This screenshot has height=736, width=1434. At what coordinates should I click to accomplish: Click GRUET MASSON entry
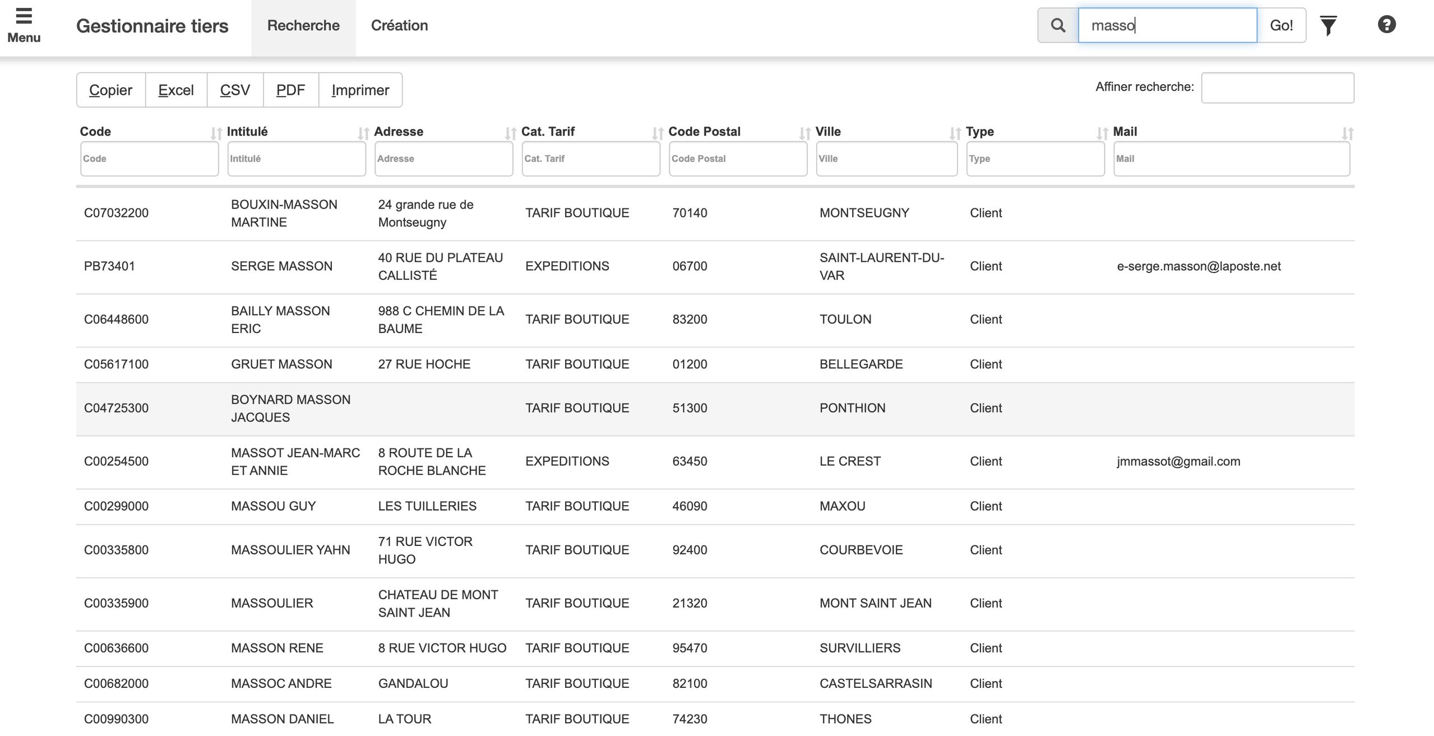(281, 364)
